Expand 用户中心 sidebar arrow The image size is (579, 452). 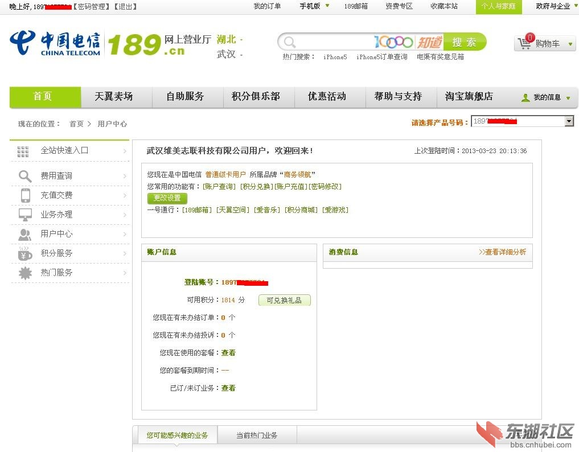tap(125, 234)
